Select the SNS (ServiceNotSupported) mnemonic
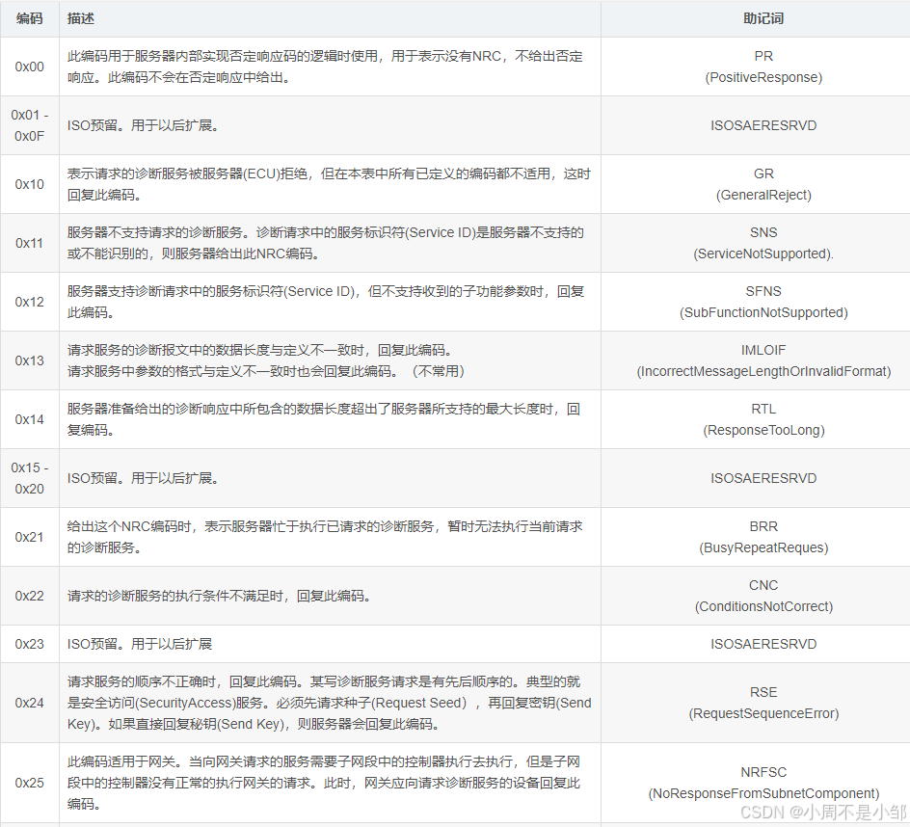This screenshot has height=827, width=910. pyautogui.click(x=764, y=243)
